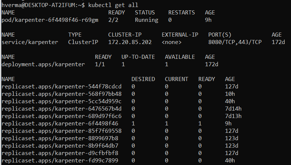The width and height of the screenshot is (291, 165).
Task: Select cluster IP 172.20.85.202
Action: pyautogui.click(x=130, y=42)
